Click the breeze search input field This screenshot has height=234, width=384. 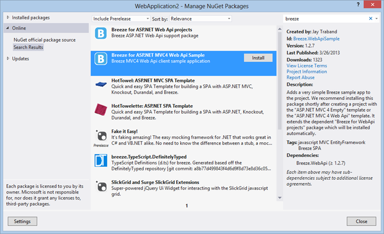[326, 19]
